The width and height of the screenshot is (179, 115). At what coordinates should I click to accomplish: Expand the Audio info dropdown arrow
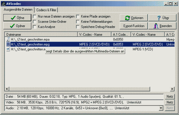pyautogui.click(x=161, y=108)
